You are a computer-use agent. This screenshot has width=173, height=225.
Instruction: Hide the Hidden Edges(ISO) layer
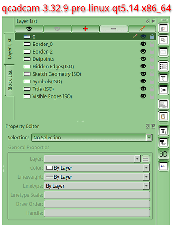tap(143, 66)
